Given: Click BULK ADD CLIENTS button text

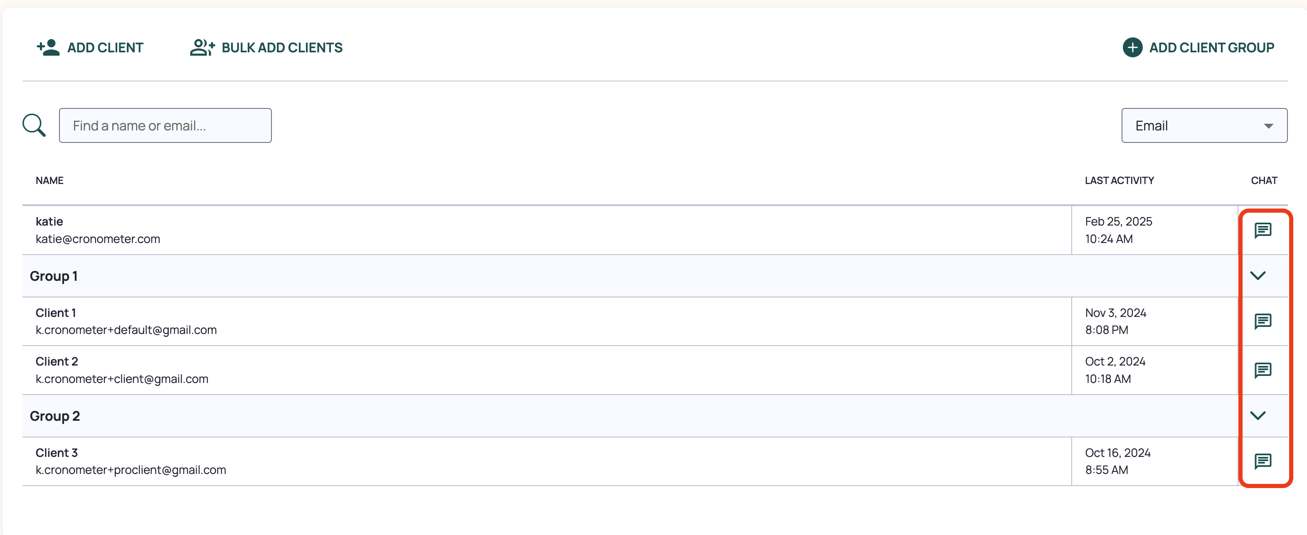Looking at the screenshot, I should [x=282, y=47].
